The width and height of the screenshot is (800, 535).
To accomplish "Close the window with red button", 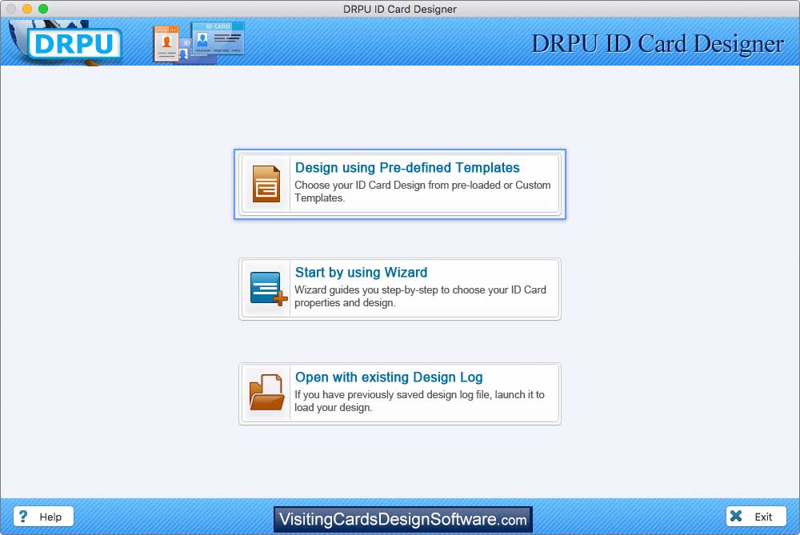I will point(11,9).
